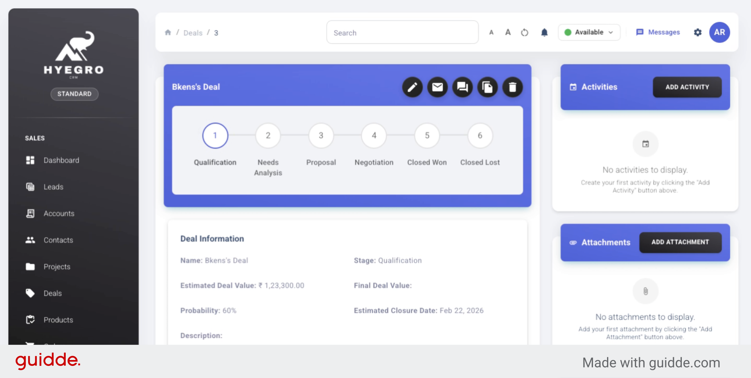Click the envelope email icon on deal

437,87
